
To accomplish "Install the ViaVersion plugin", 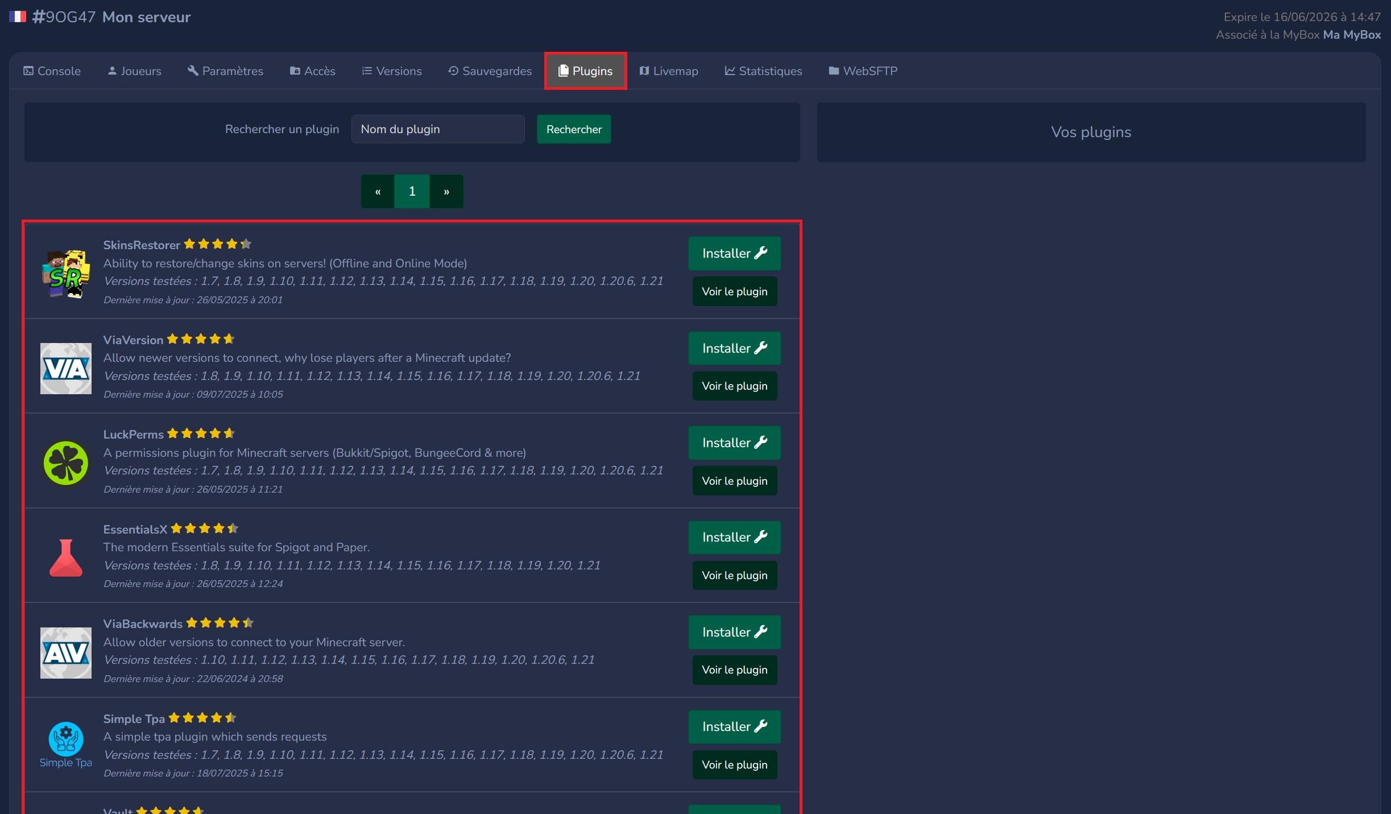I will coord(734,348).
